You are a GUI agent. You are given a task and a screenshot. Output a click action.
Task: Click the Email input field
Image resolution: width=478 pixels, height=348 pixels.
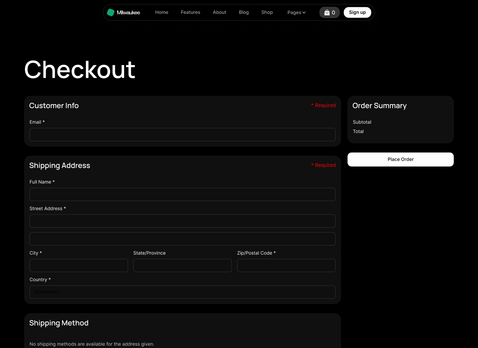click(x=183, y=135)
